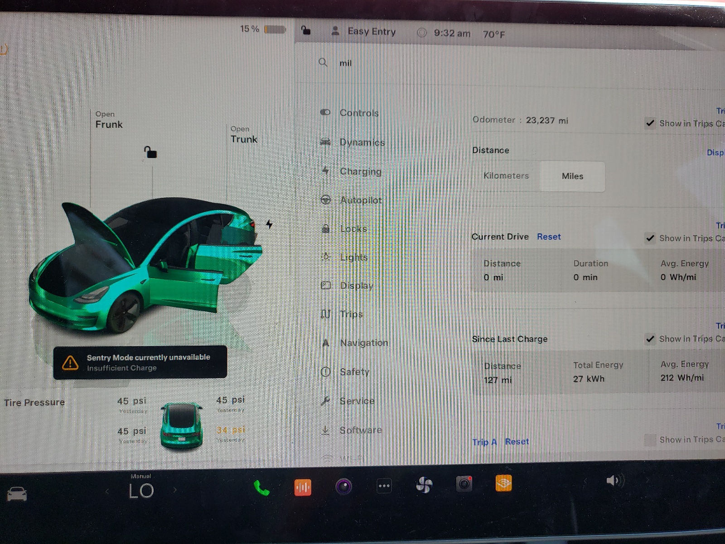Open the Easy Entry driver profile
Image resolution: width=725 pixels, height=544 pixels.
point(363,31)
